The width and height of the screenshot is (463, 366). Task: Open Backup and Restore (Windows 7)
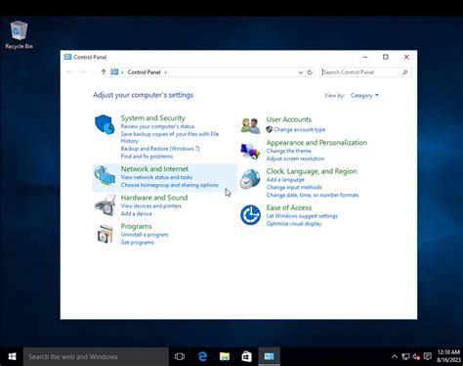coord(160,149)
